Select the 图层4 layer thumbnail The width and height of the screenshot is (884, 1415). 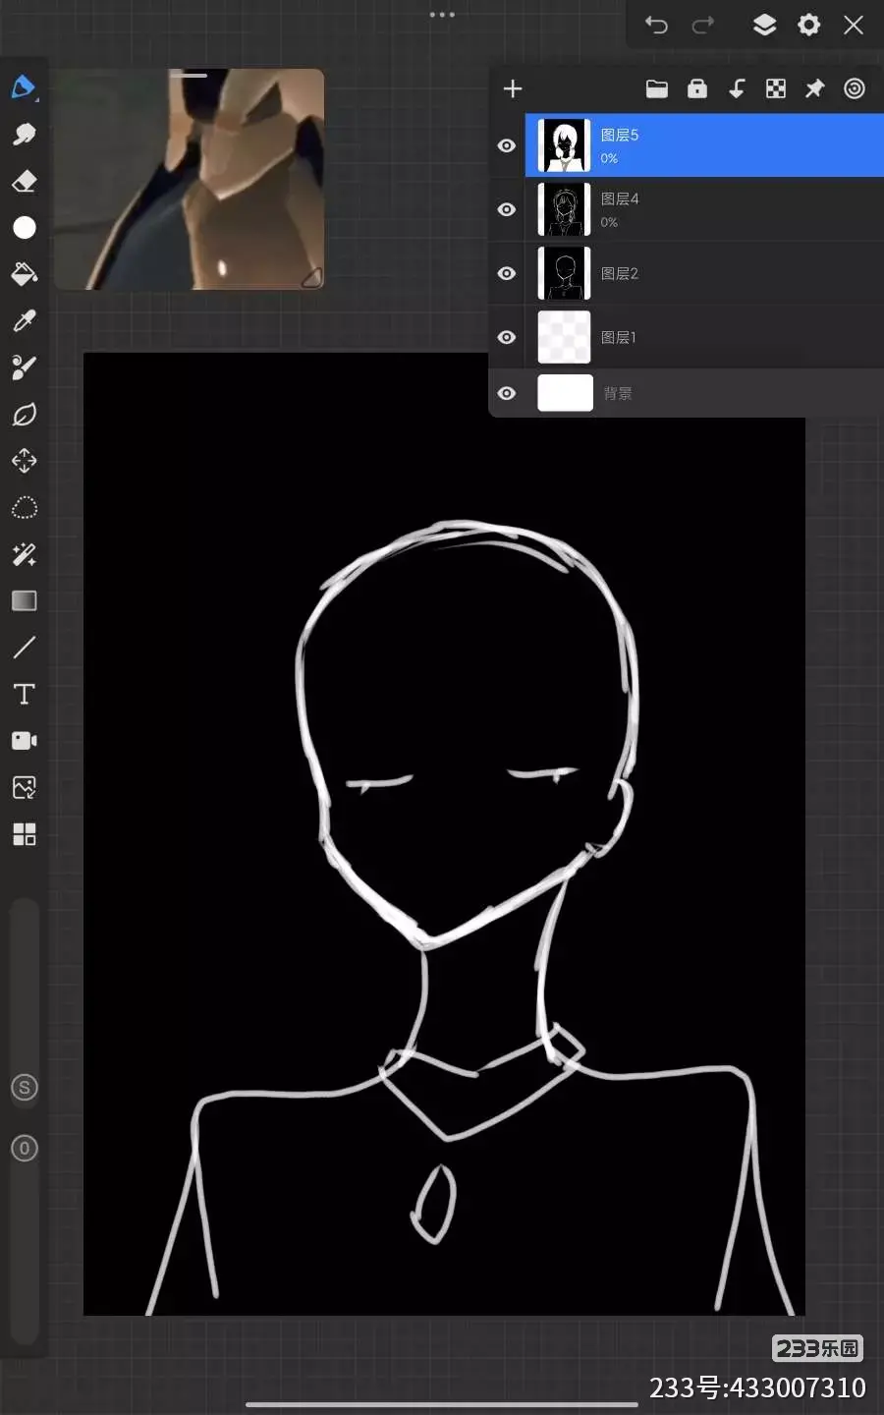565,209
